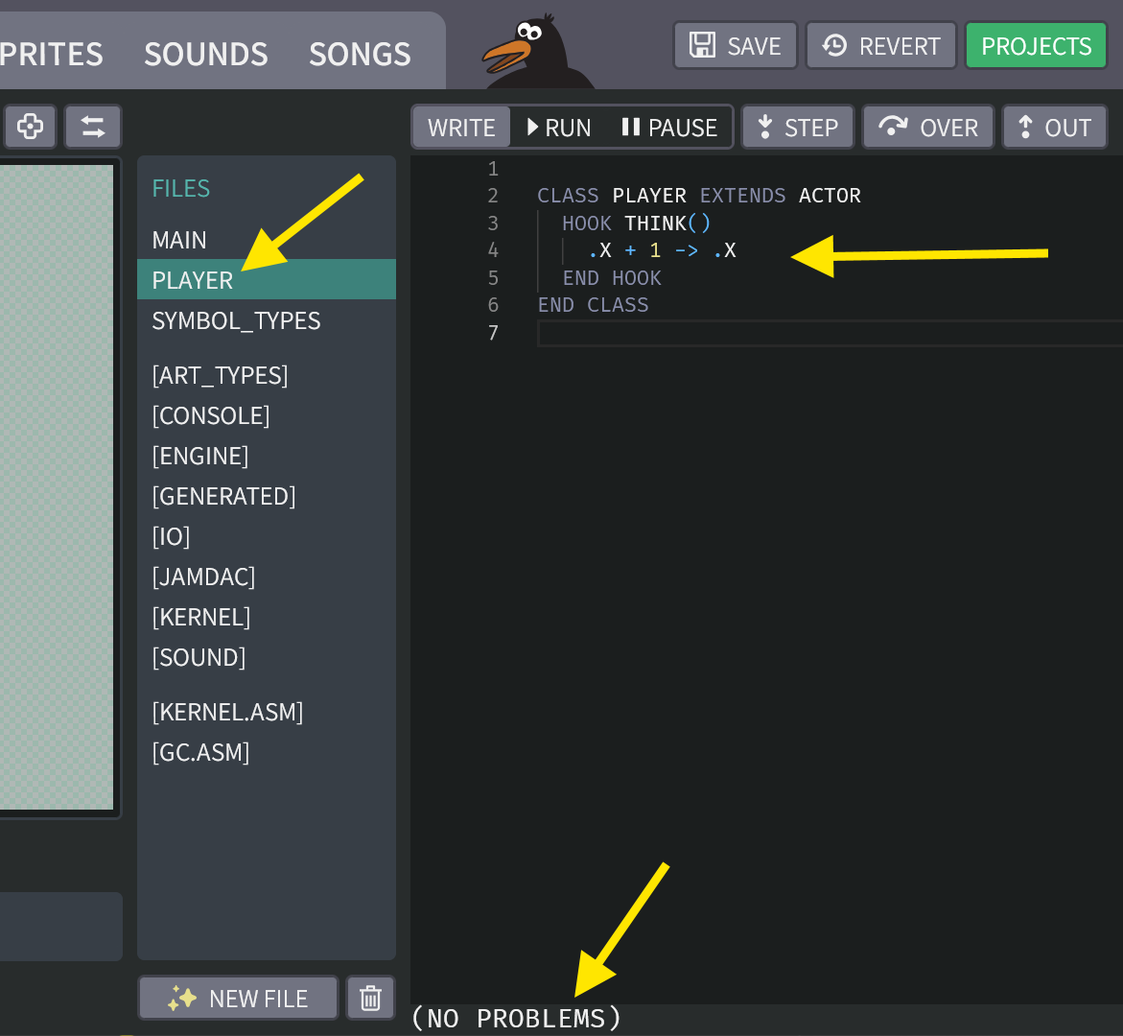
Task: Step OUT of the current function
Action: 1054,128
